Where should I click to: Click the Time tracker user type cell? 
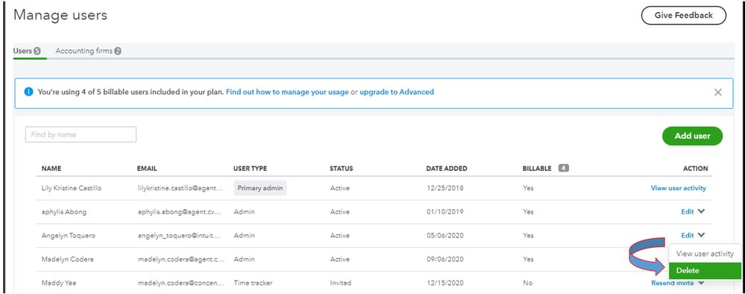point(253,283)
